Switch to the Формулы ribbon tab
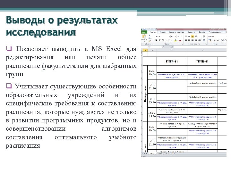 click(191, 32)
